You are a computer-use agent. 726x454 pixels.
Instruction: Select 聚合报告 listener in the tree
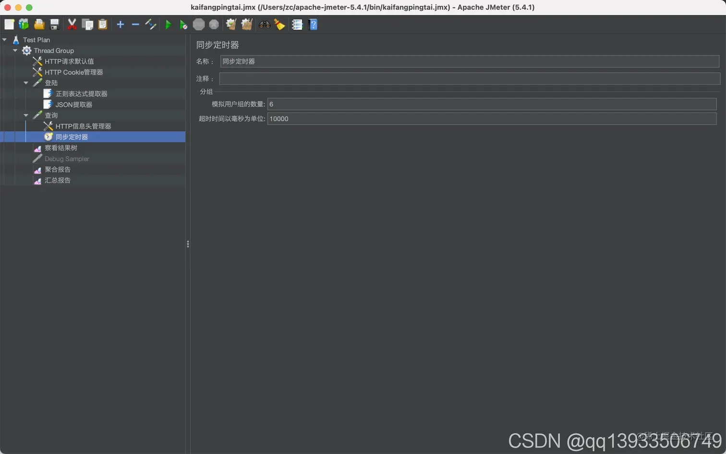pyautogui.click(x=58, y=170)
